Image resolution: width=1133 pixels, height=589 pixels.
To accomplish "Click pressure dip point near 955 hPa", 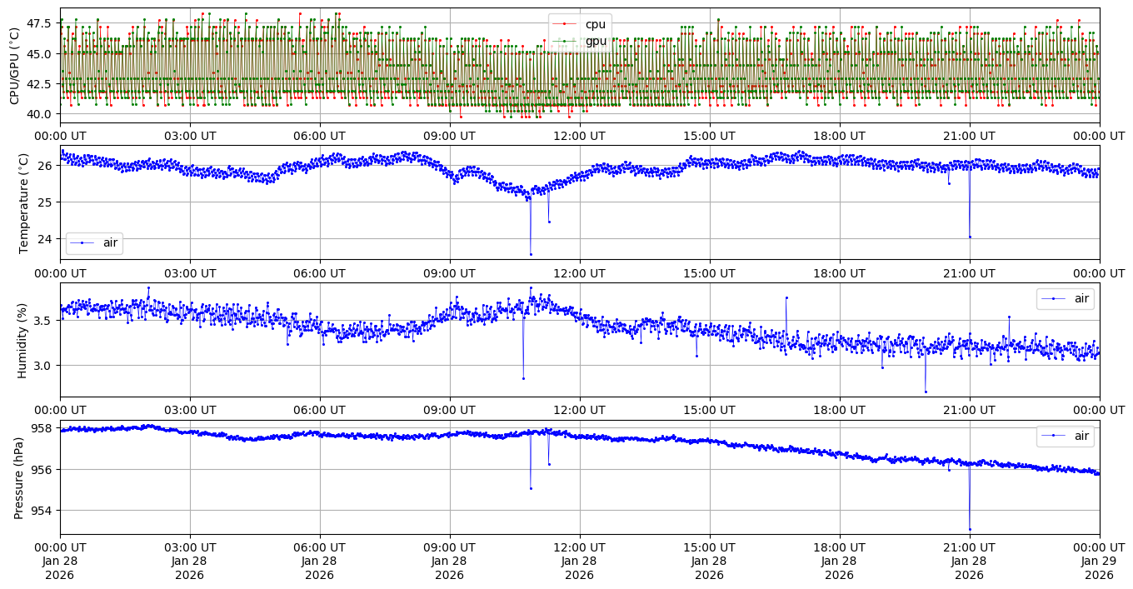I will [531, 488].
